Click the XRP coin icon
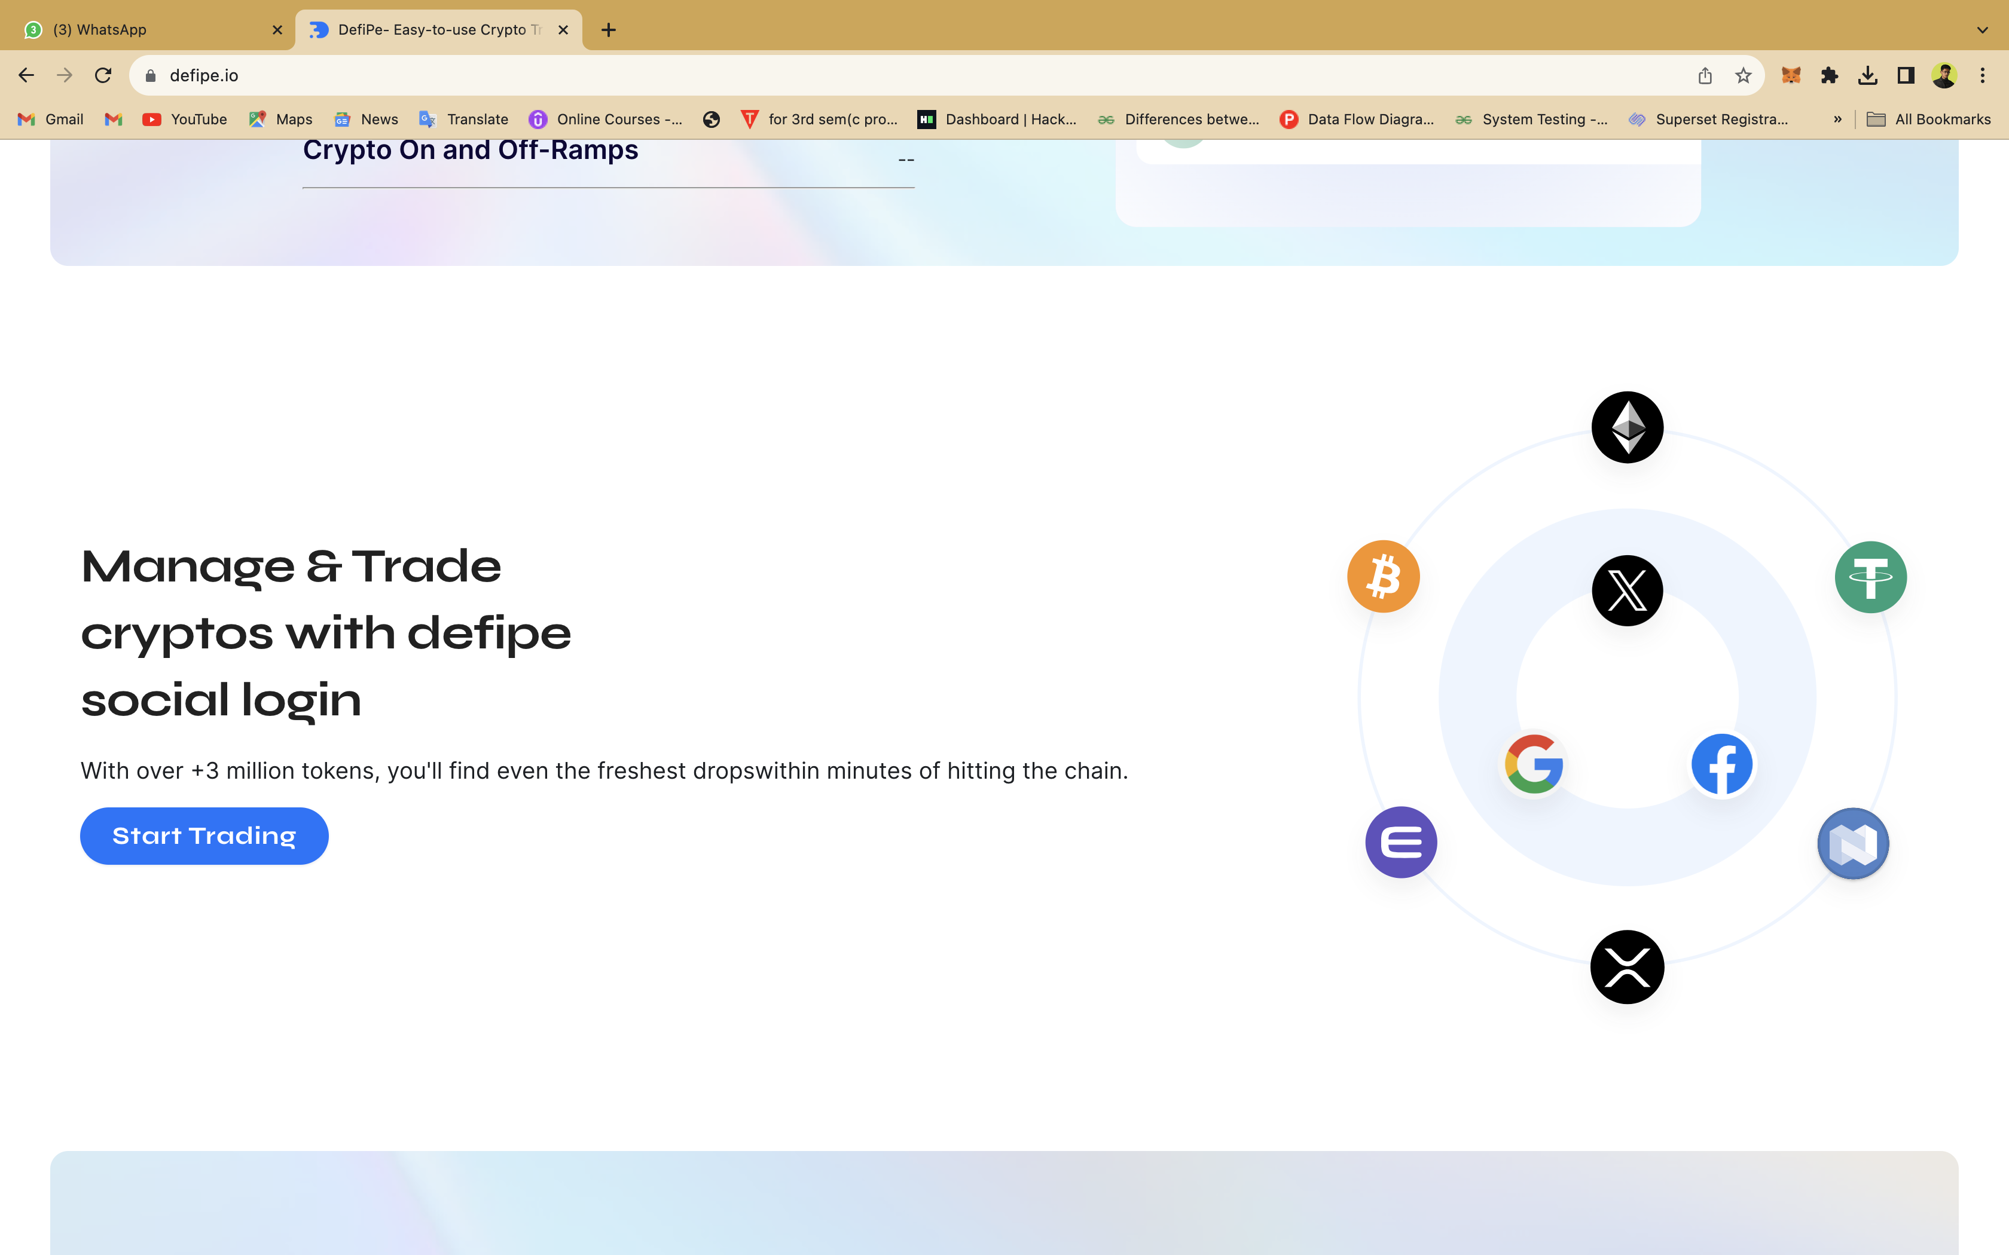Viewport: 2009px width, 1255px height. pos(1627,967)
